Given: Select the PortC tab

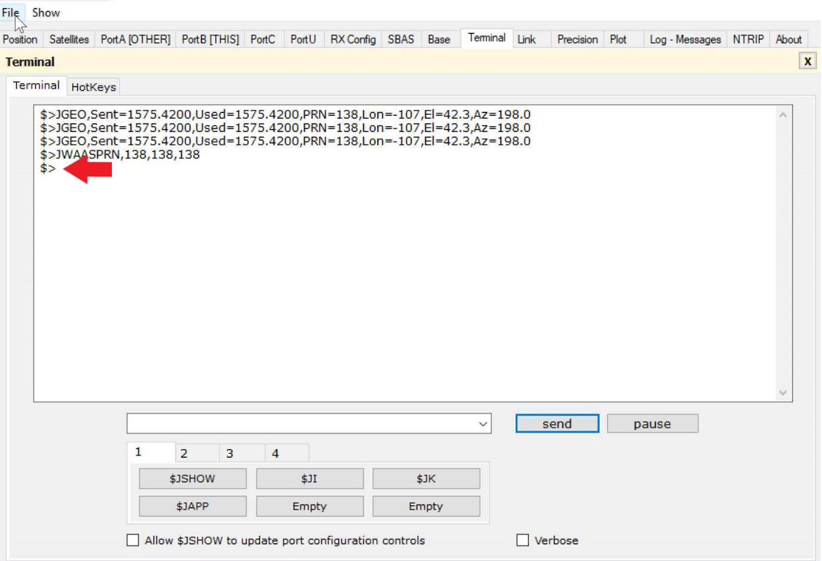Looking at the screenshot, I should [263, 39].
